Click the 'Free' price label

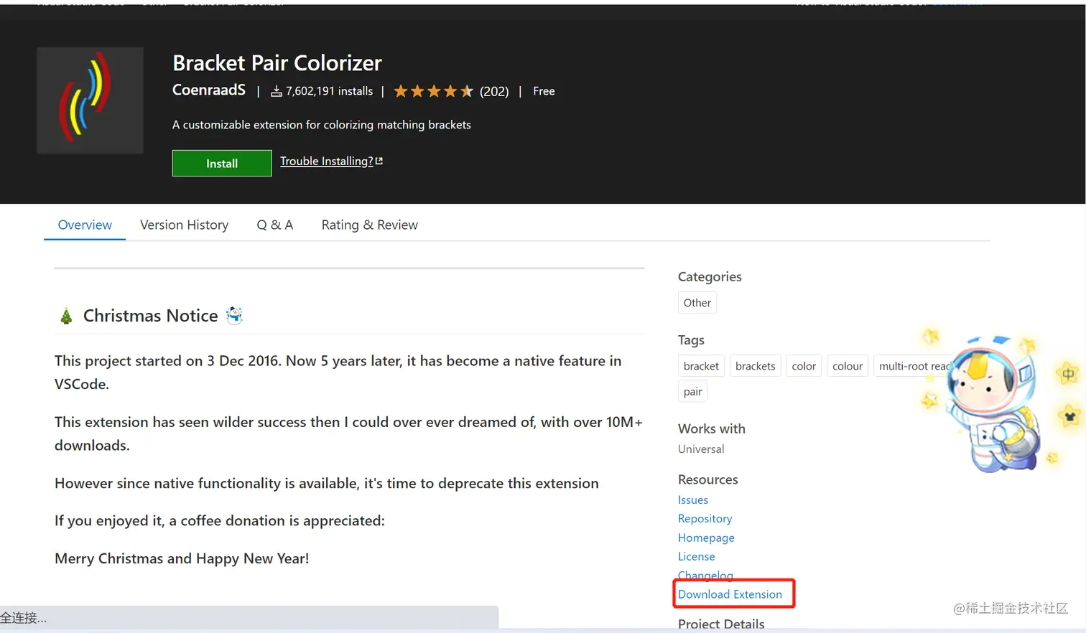tap(544, 91)
